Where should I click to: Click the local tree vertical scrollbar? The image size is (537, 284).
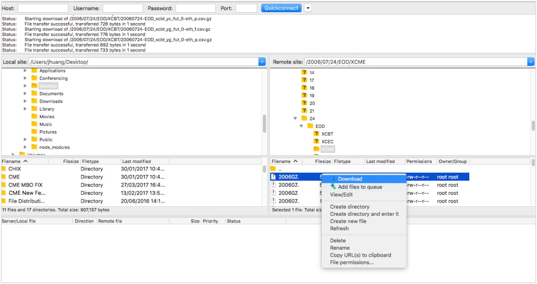(x=264, y=123)
